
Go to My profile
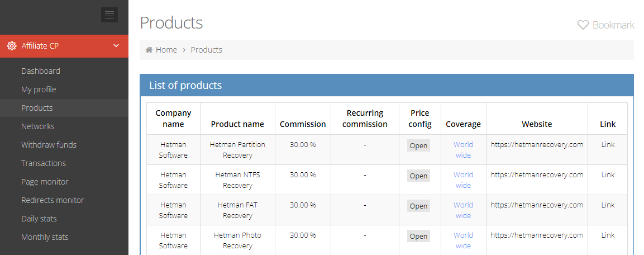pyautogui.click(x=39, y=89)
